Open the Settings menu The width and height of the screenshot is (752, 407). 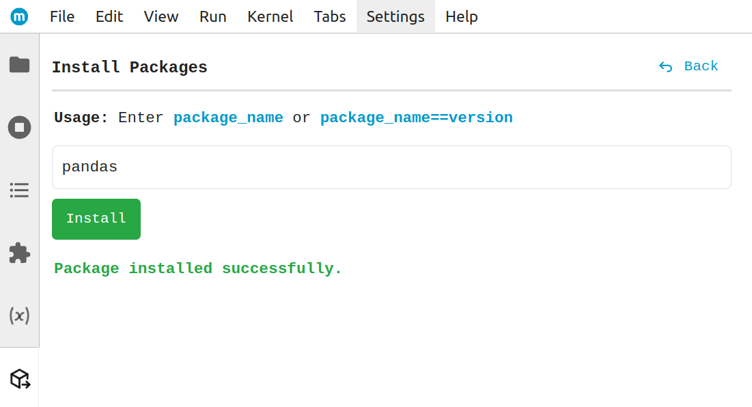(395, 16)
